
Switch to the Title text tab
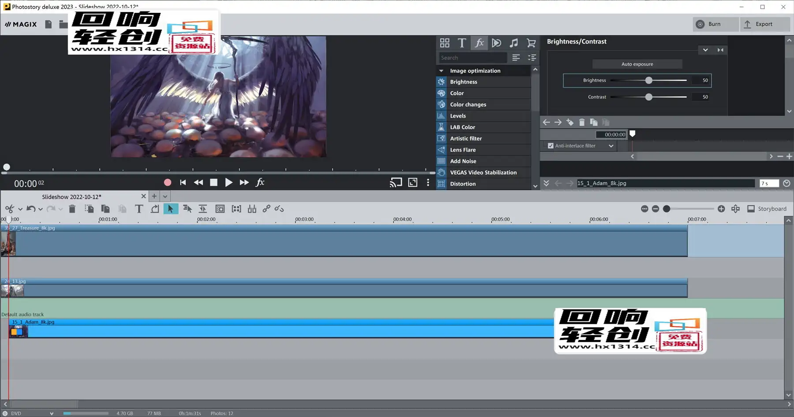click(462, 43)
